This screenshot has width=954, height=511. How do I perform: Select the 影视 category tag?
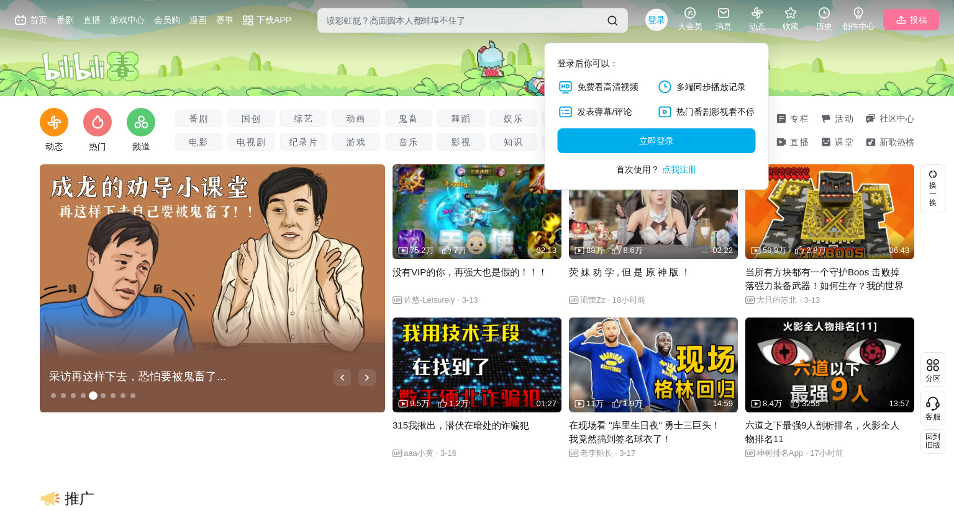tap(461, 142)
